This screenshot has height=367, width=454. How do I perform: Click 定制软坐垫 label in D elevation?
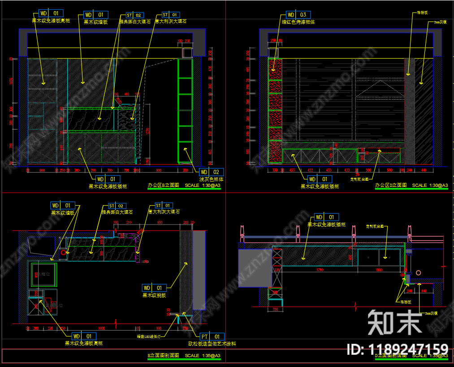coord(359,179)
